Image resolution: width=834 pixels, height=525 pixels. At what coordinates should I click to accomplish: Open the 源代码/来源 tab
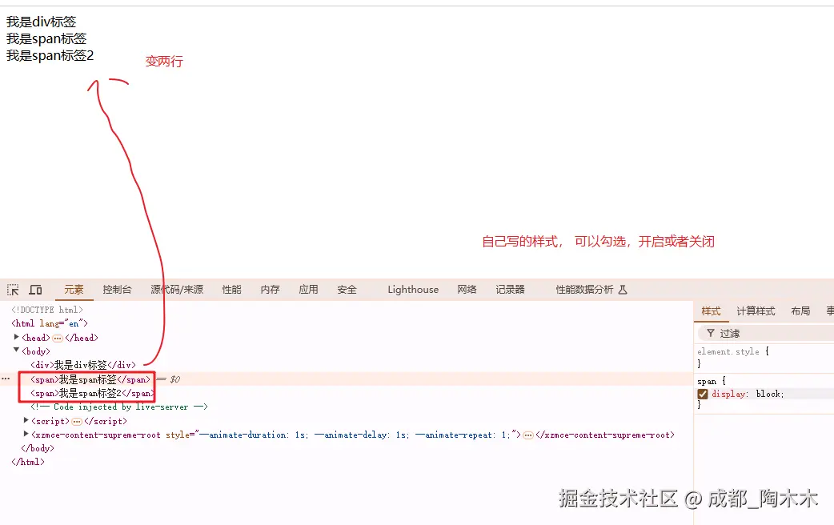(177, 290)
